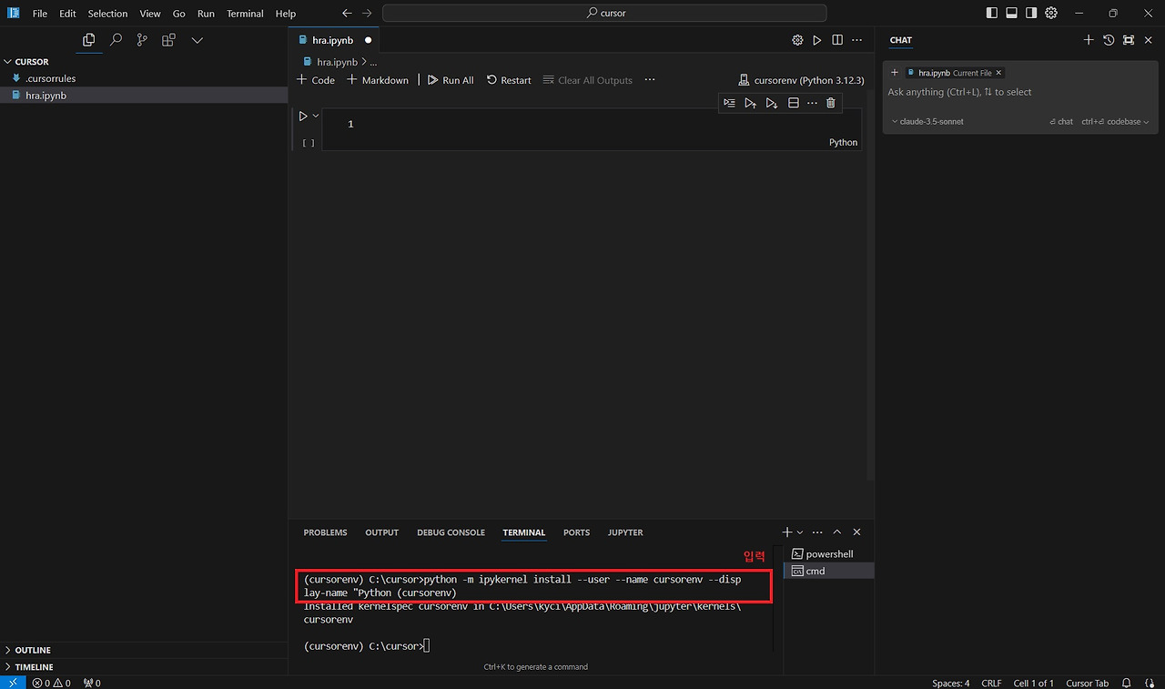
Task: Open the File menu
Action: coord(40,14)
